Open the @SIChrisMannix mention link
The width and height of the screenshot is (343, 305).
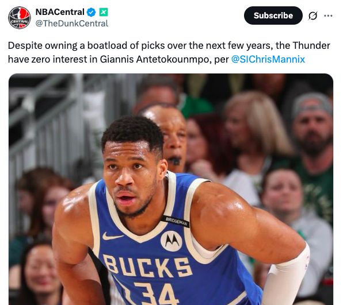[268, 59]
